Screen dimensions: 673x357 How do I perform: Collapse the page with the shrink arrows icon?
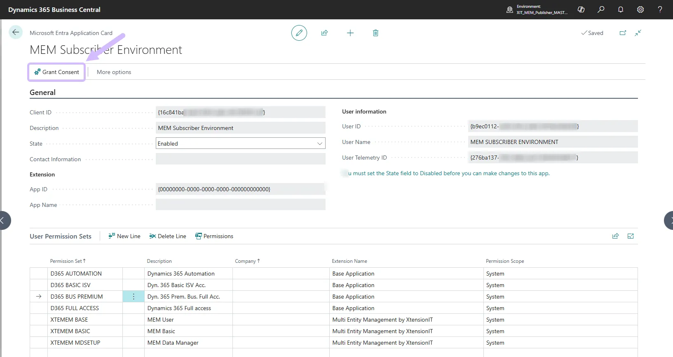click(638, 33)
